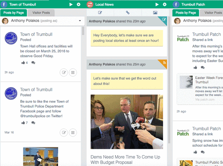This screenshot has width=223, height=166.
Task: Click Town of Trumbull seal on Police Department post
Action: coord(11,93)
